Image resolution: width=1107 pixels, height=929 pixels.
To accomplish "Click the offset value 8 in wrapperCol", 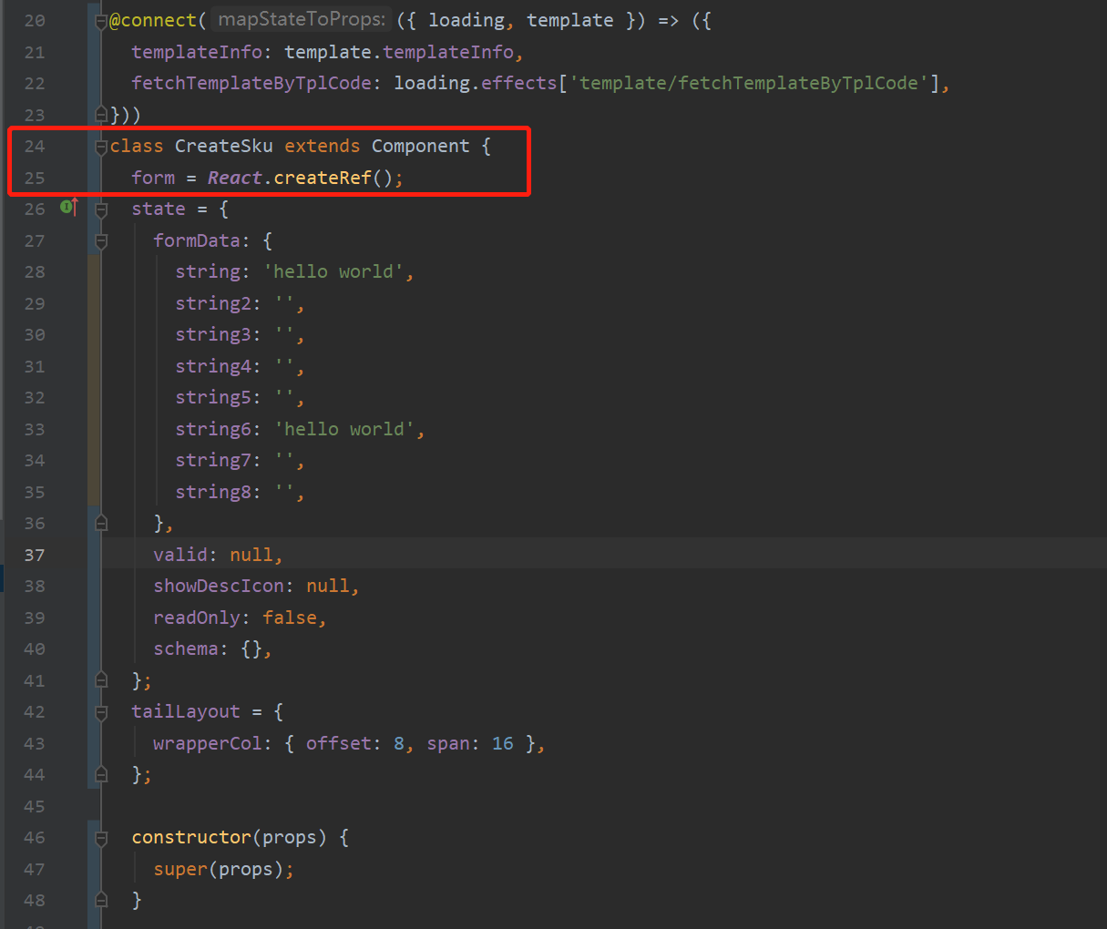I will [399, 742].
